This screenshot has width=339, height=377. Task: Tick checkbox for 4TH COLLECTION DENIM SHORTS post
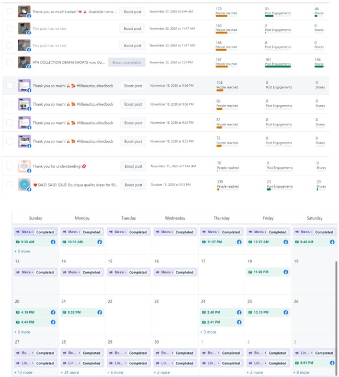pyautogui.click(x=9, y=62)
